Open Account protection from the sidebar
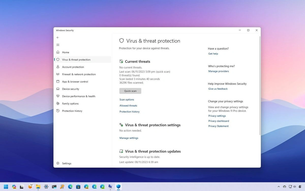 73,67
